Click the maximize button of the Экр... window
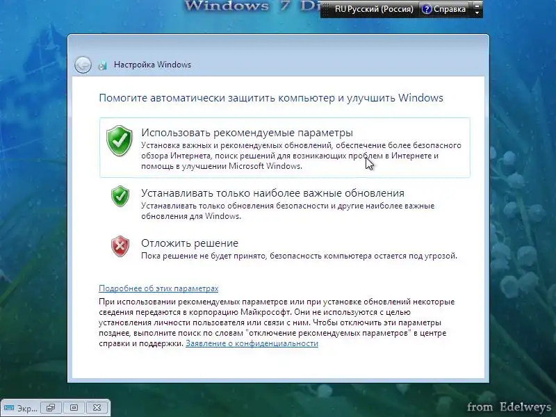Screen dimensions: 556x417 [x=74, y=408]
